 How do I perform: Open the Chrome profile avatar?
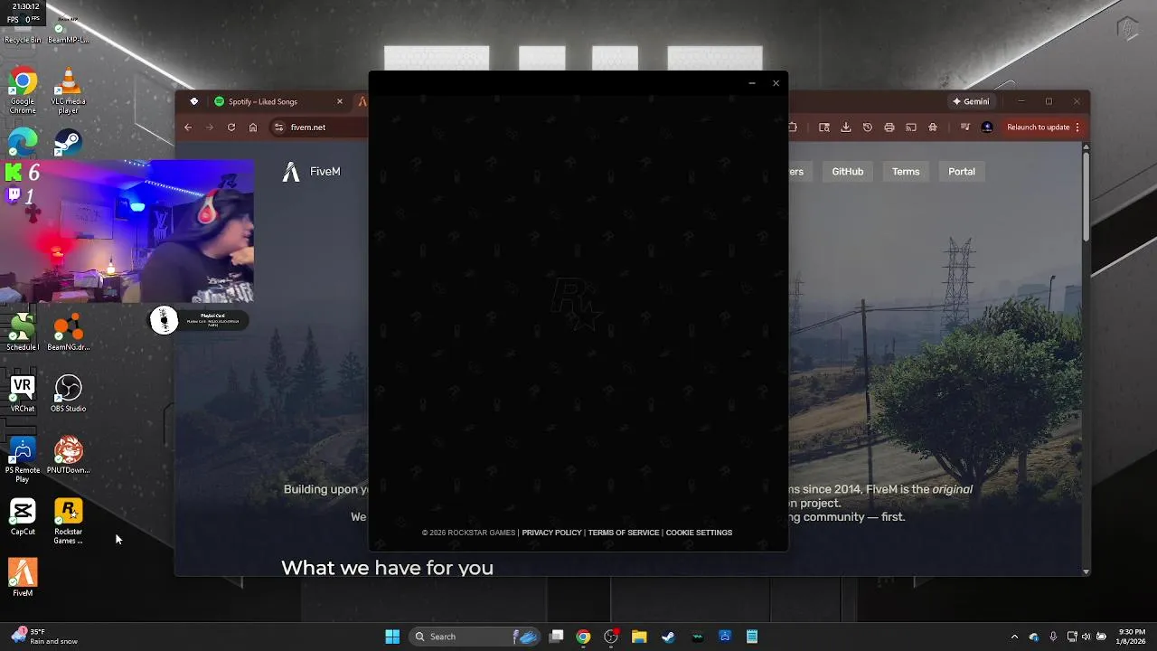[987, 127]
